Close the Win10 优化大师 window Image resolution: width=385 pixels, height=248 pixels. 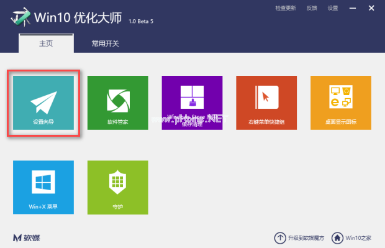coord(371,8)
